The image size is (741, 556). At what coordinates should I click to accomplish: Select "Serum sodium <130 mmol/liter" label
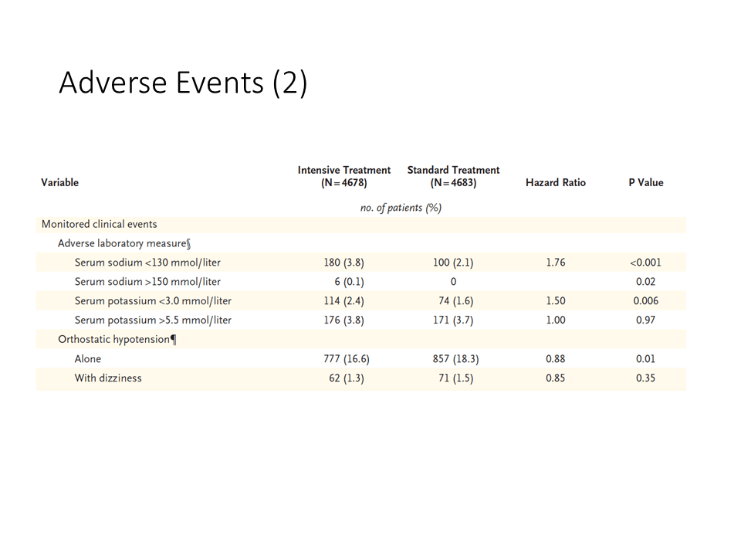(x=147, y=263)
